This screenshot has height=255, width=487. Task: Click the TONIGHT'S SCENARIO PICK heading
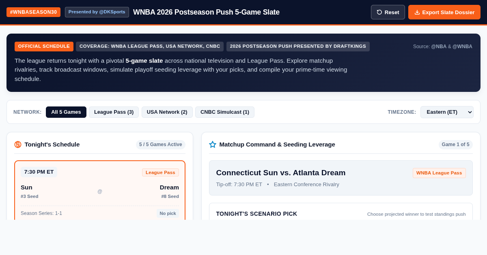click(x=256, y=214)
